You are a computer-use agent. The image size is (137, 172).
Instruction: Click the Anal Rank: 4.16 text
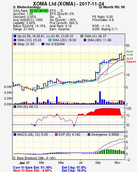click(x=61, y=26)
